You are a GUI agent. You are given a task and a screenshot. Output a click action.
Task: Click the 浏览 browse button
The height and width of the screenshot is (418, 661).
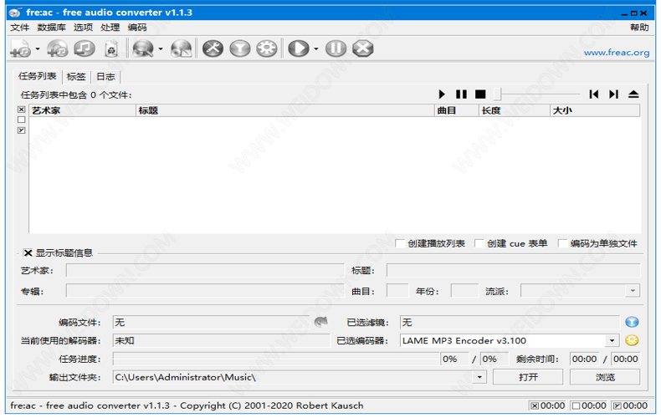coord(605,377)
